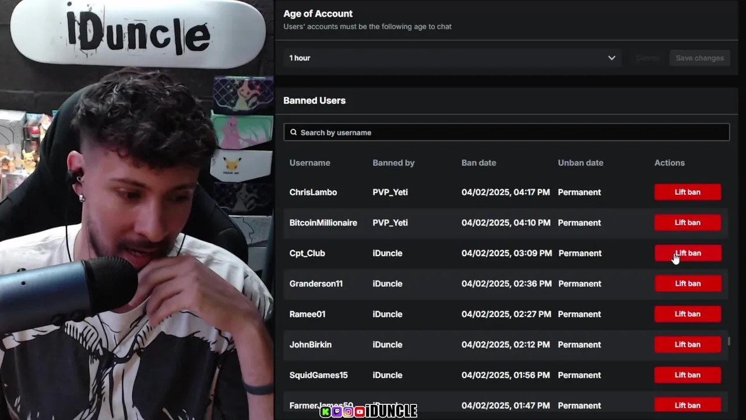Click Save changes button
Image resolution: width=746 pixels, height=420 pixels.
click(699, 58)
